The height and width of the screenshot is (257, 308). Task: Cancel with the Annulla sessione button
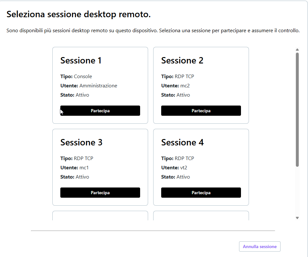(260, 246)
